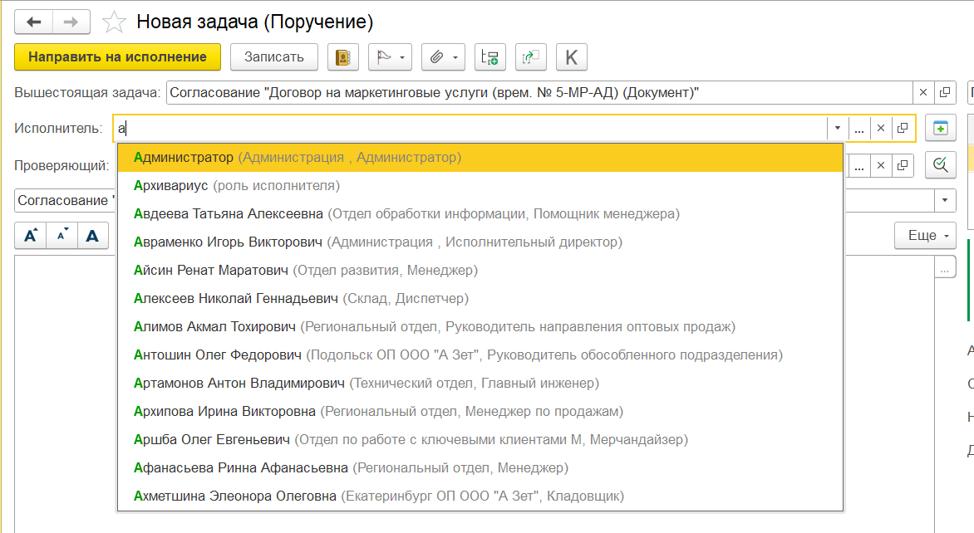
Task: Click the back navigation arrow
Action: coord(34,22)
